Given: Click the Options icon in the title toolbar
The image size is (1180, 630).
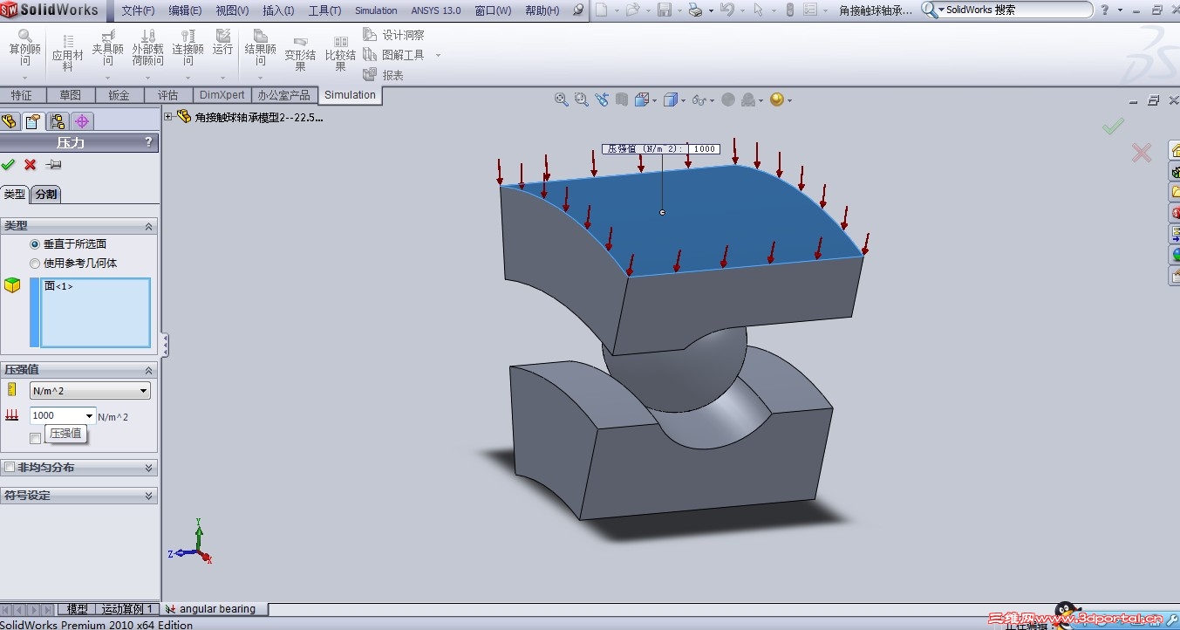Looking at the screenshot, I should (809, 10).
